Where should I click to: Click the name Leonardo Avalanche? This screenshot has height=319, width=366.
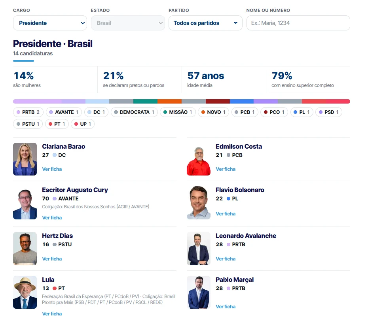pos(246,236)
